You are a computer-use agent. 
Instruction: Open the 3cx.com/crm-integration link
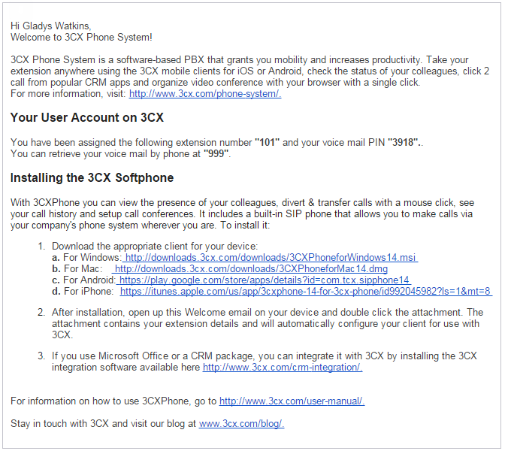[283, 368]
